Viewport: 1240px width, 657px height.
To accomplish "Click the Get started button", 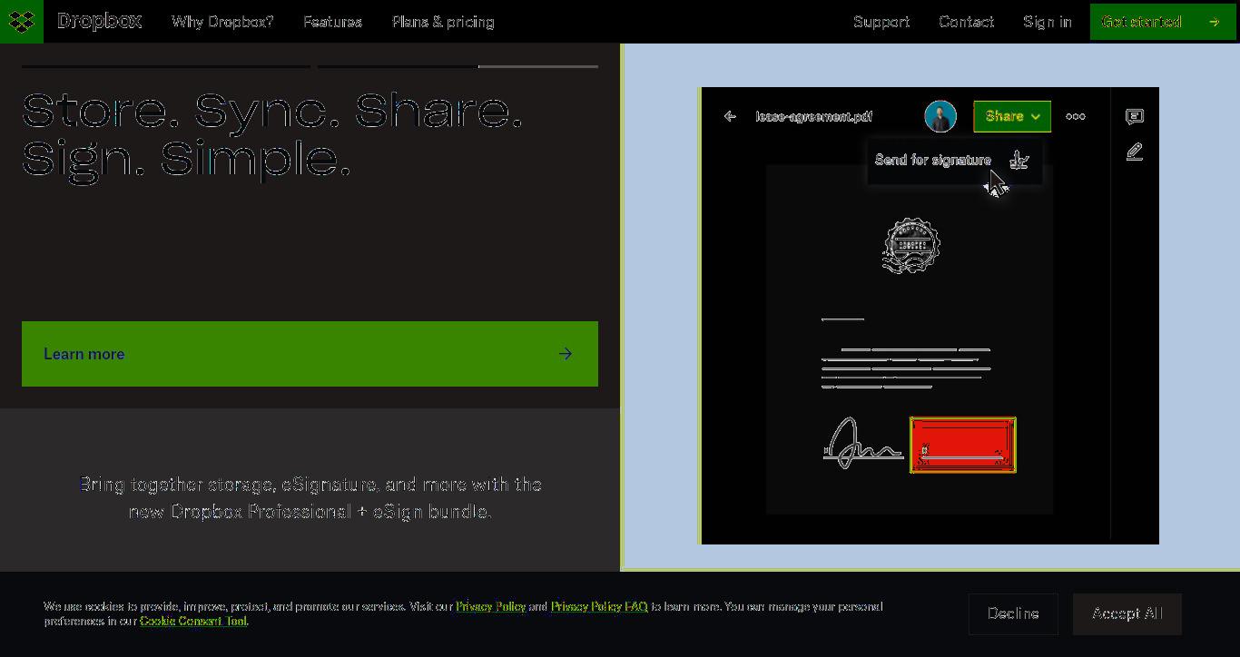I will (x=1163, y=22).
